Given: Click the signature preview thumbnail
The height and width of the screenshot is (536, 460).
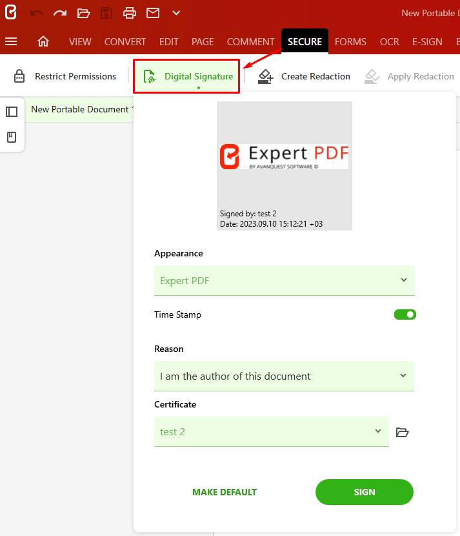Looking at the screenshot, I should click(285, 165).
